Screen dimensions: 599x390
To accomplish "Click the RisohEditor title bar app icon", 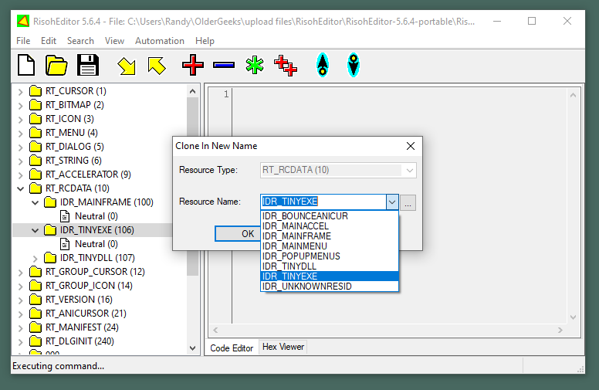I will (x=23, y=21).
